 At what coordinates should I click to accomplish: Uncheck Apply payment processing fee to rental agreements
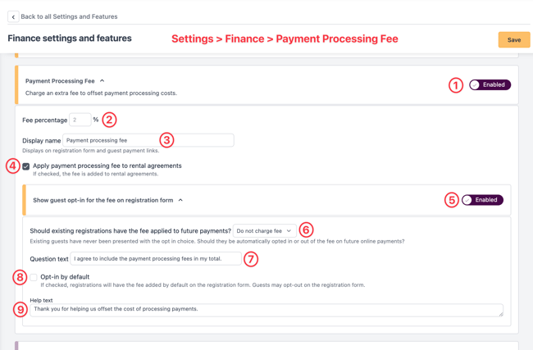pyautogui.click(x=26, y=166)
